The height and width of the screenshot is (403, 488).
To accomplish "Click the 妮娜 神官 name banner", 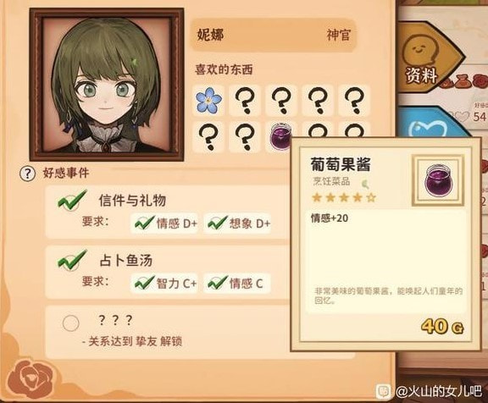I will click(x=274, y=35).
